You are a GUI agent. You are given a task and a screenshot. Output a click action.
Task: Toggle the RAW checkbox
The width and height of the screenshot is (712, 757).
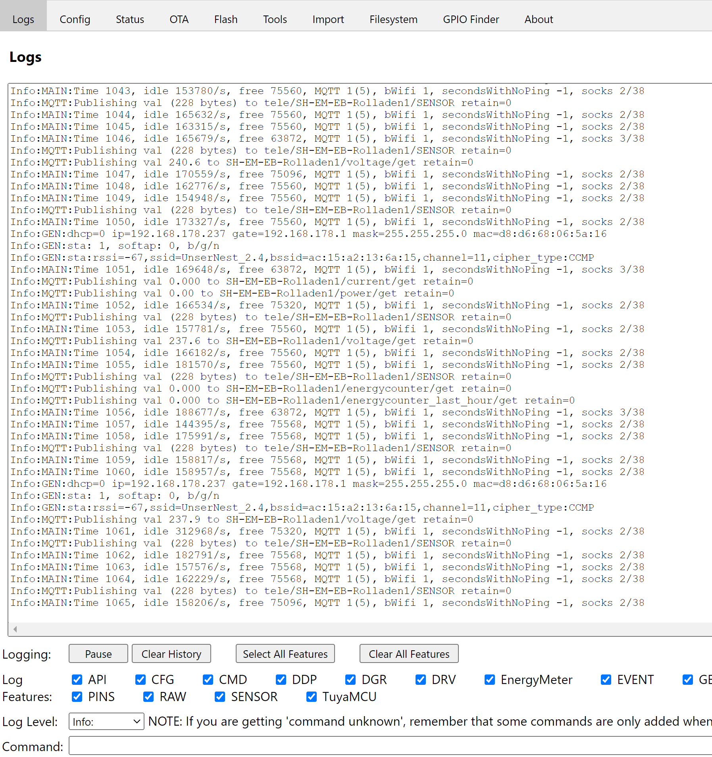pos(148,697)
